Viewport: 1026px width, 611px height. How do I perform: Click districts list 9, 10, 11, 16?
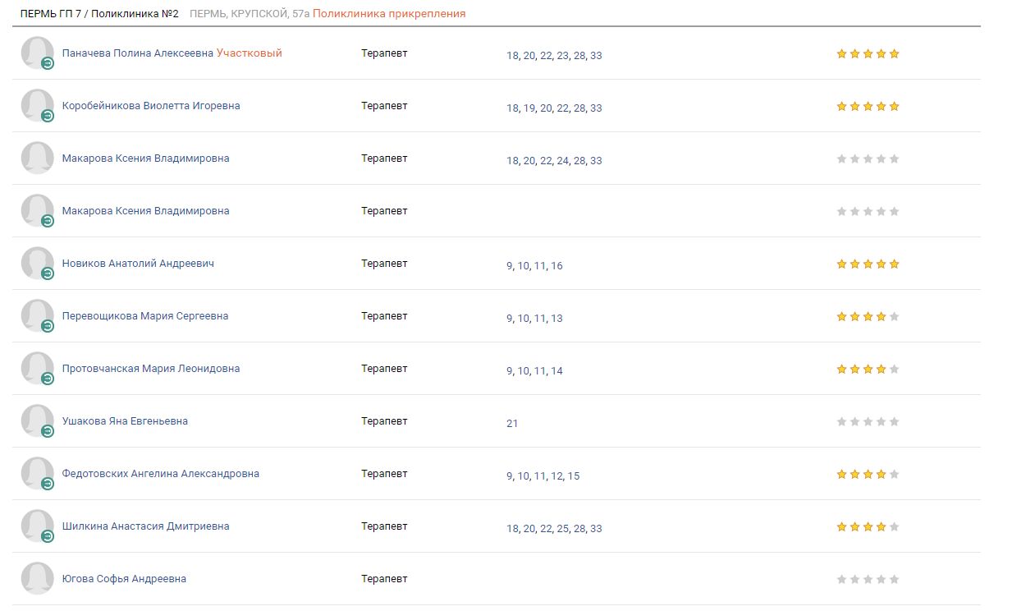[534, 266]
